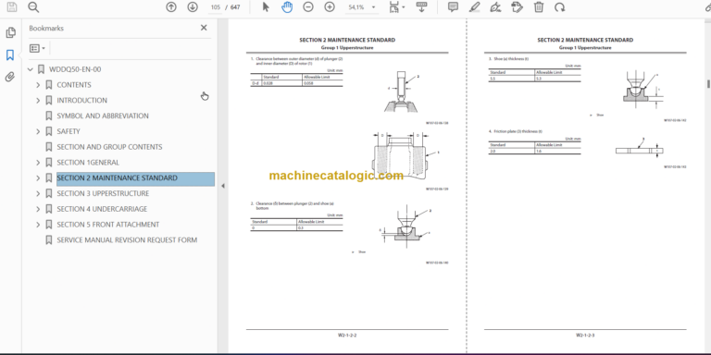Expand the SECTION 3 UPPERSTRUCTURE bookmark

pos(38,193)
